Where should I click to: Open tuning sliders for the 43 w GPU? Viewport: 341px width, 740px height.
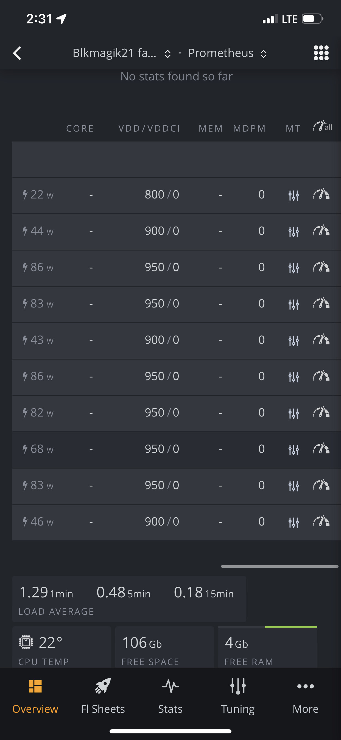(294, 341)
